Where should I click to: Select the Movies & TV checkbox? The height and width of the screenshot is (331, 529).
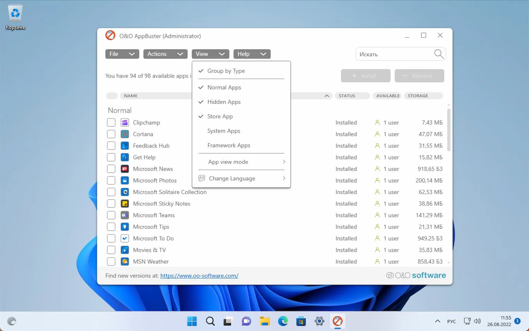111,250
